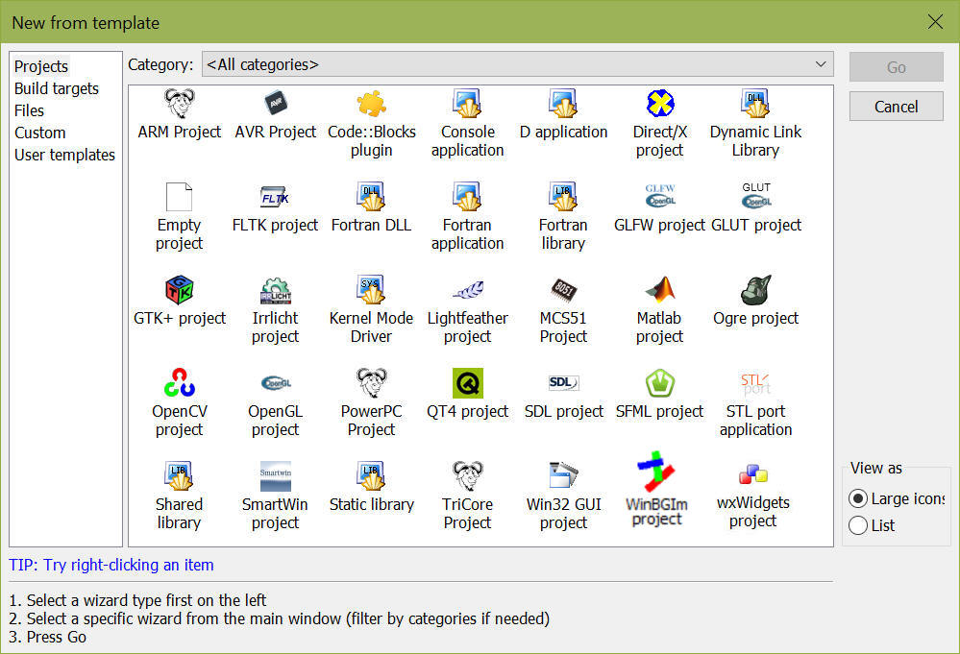
Task: Open the Custom wizard type
Action: (x=39, y=133)
